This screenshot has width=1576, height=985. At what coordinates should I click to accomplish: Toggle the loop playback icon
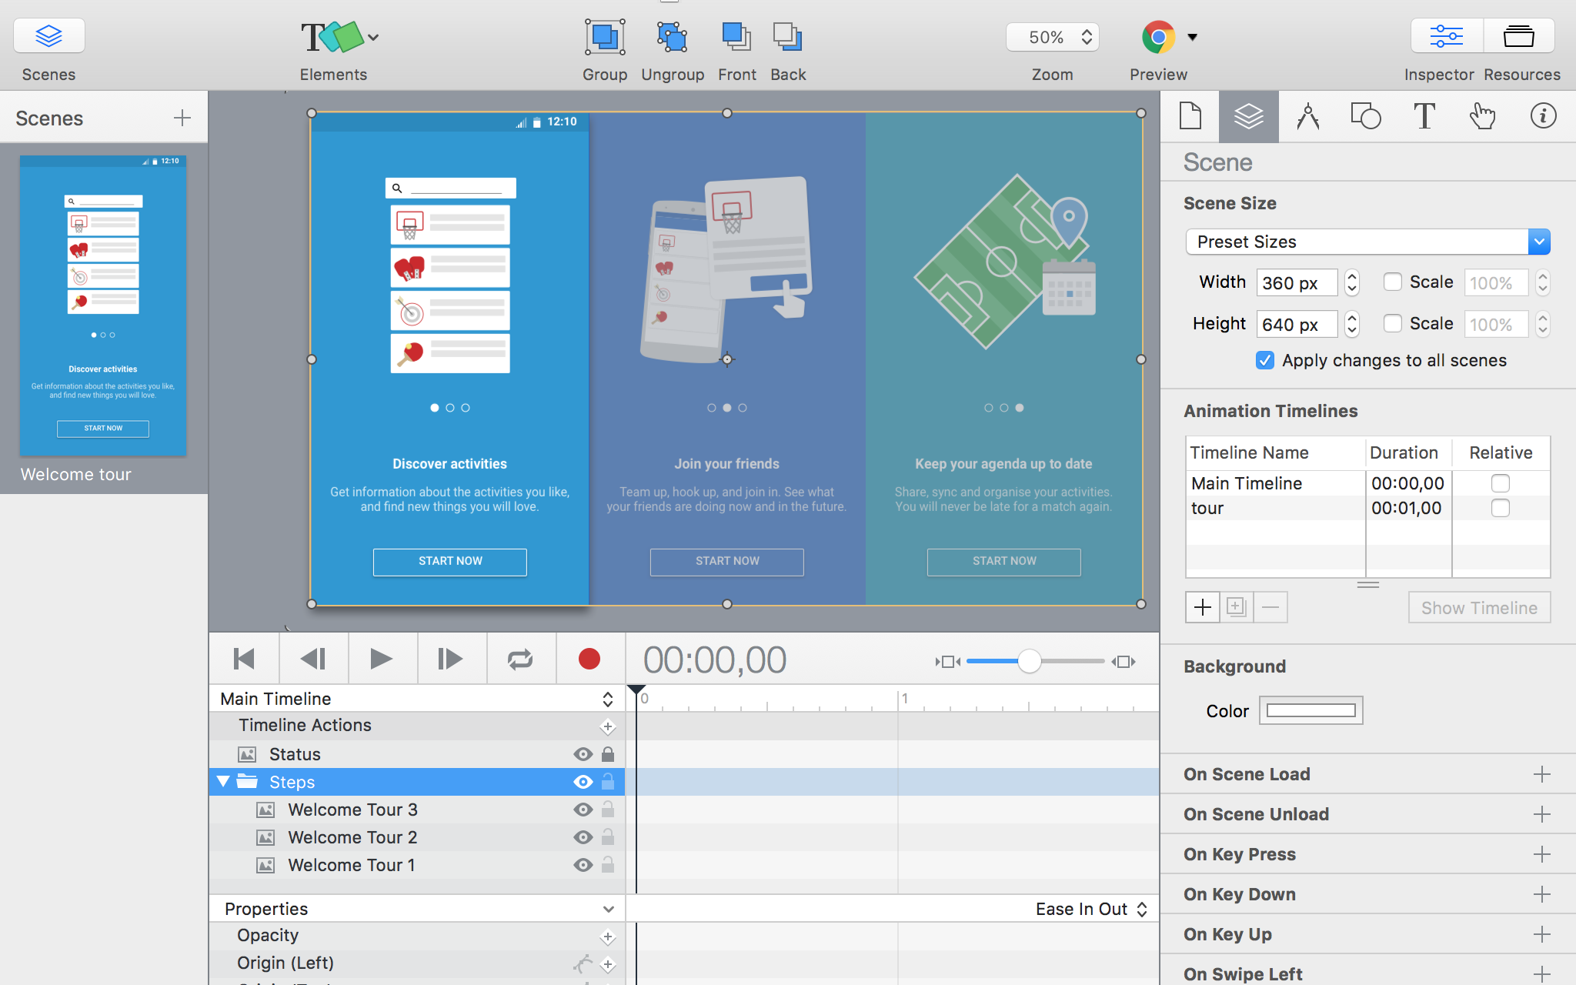pos(520,659)
